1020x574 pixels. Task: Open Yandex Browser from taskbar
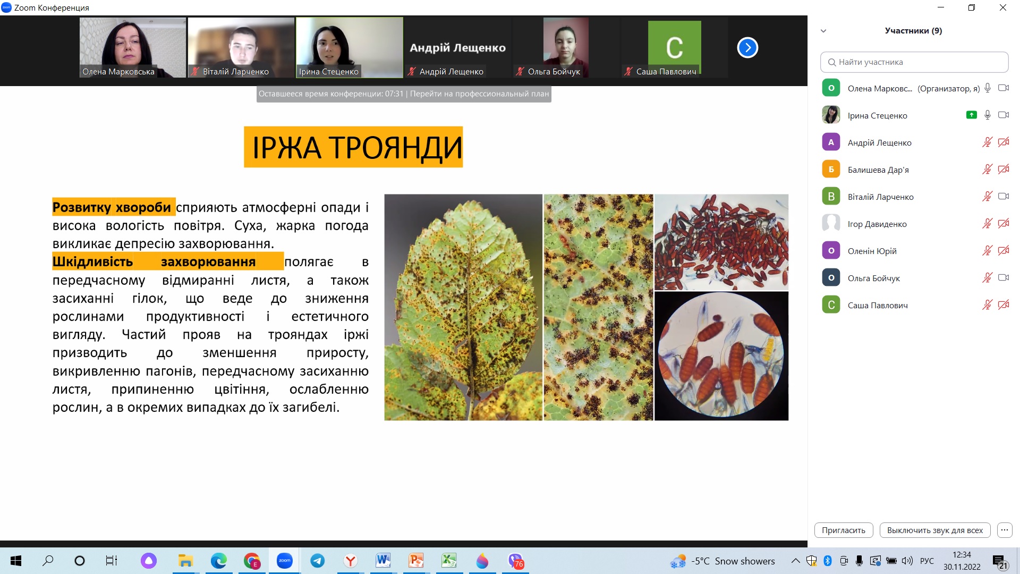click(351, 561)
